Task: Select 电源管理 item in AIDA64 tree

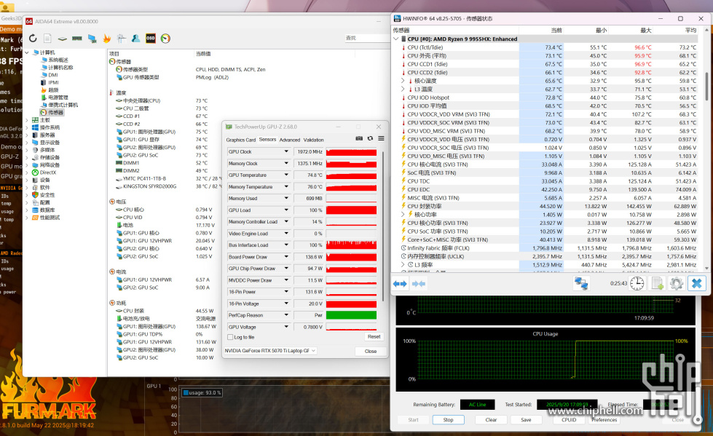Action: pos(54,98)
